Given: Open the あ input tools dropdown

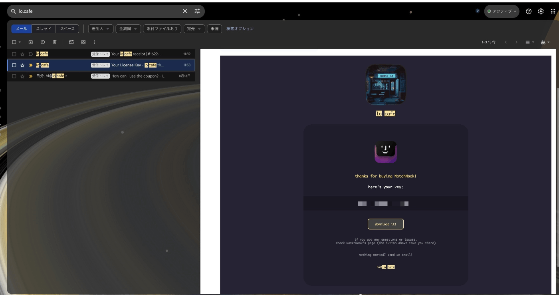Looking at the screenshot, I should click(545, 42).
